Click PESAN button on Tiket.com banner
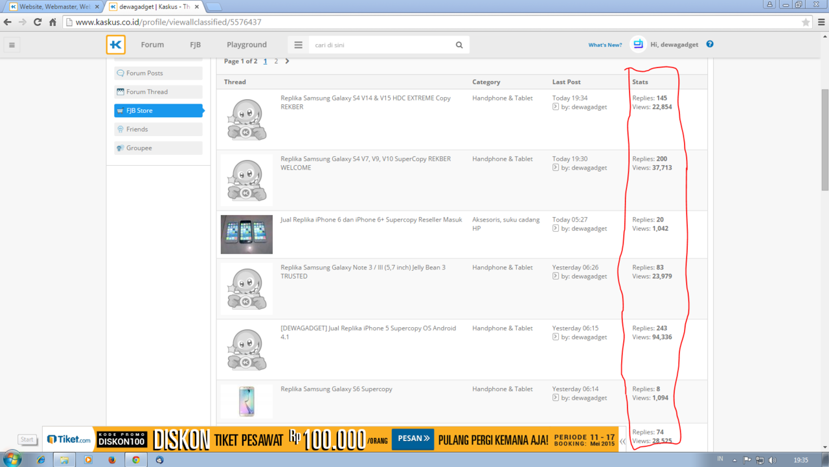The height and width of the screenshot is (467, 829). (413, 439)
